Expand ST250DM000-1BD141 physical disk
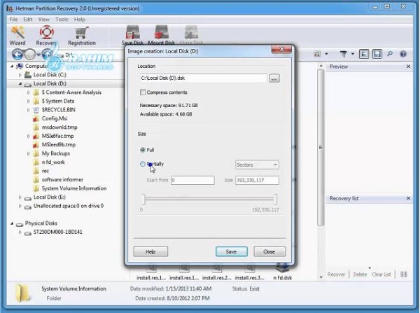The image size is (420, 313). 20,232
